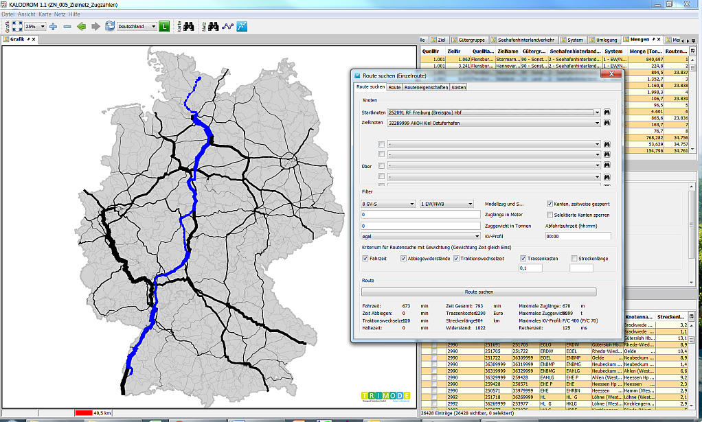
Task: Show the tab list dropdown arrow in right panel
Action: (x=694, y=40)
